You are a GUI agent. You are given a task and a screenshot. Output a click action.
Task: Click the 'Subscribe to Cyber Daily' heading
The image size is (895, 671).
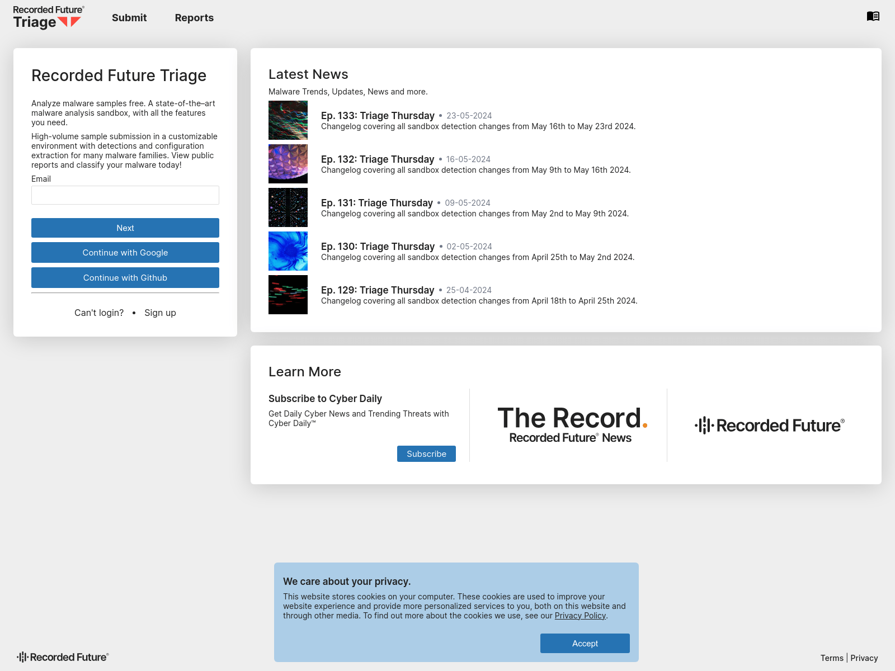point(325,399)
